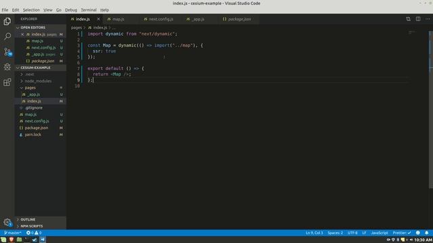Screen dimensions: 433x243
Task: Open the editor More Actions ellipsis
Action: [x=428, y=19]
